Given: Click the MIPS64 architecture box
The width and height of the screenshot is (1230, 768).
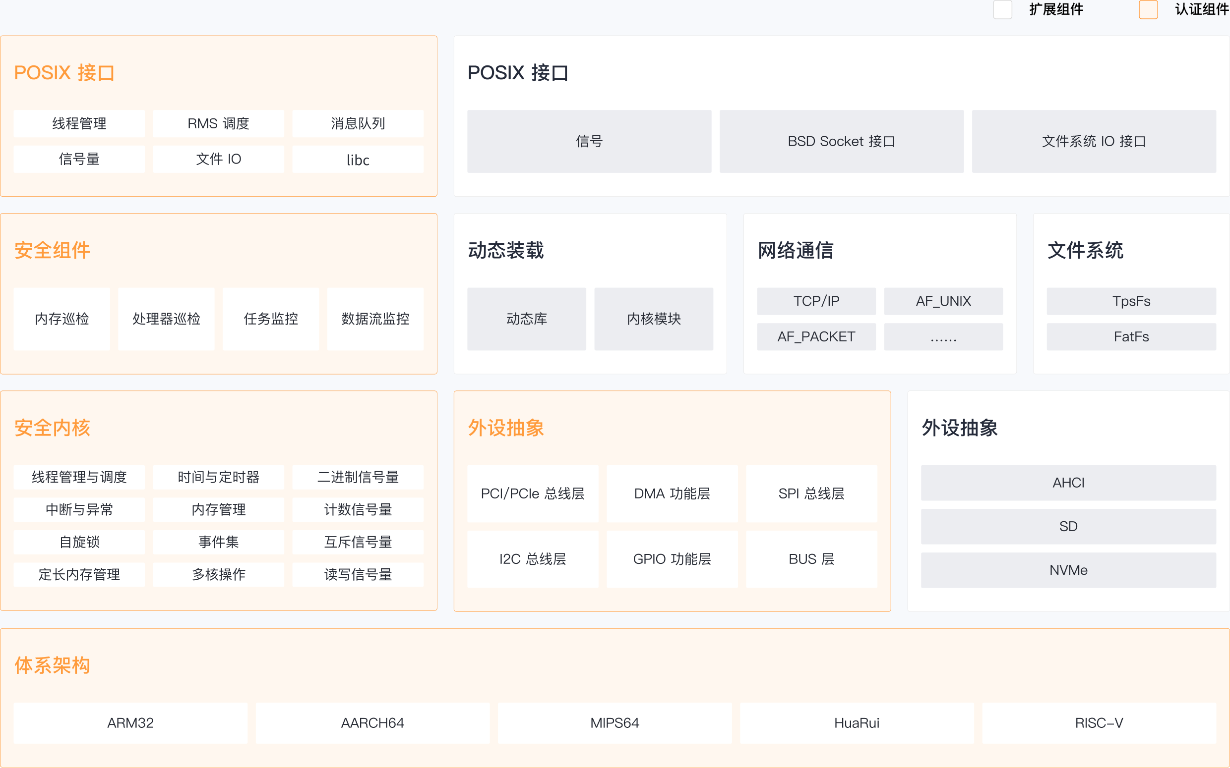Looking at the screenshot, I should 615,723.
